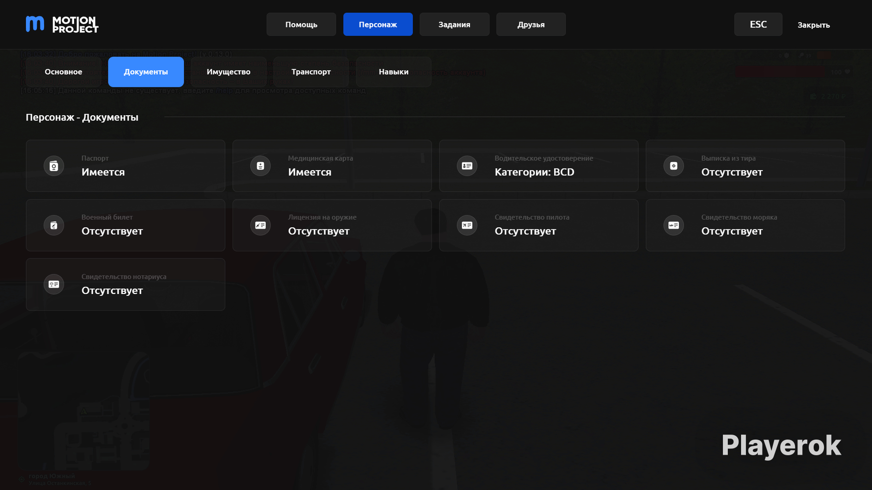872x490 pixels.
Task: Click the notary certificate icon
Action: [x=54, y=284]
